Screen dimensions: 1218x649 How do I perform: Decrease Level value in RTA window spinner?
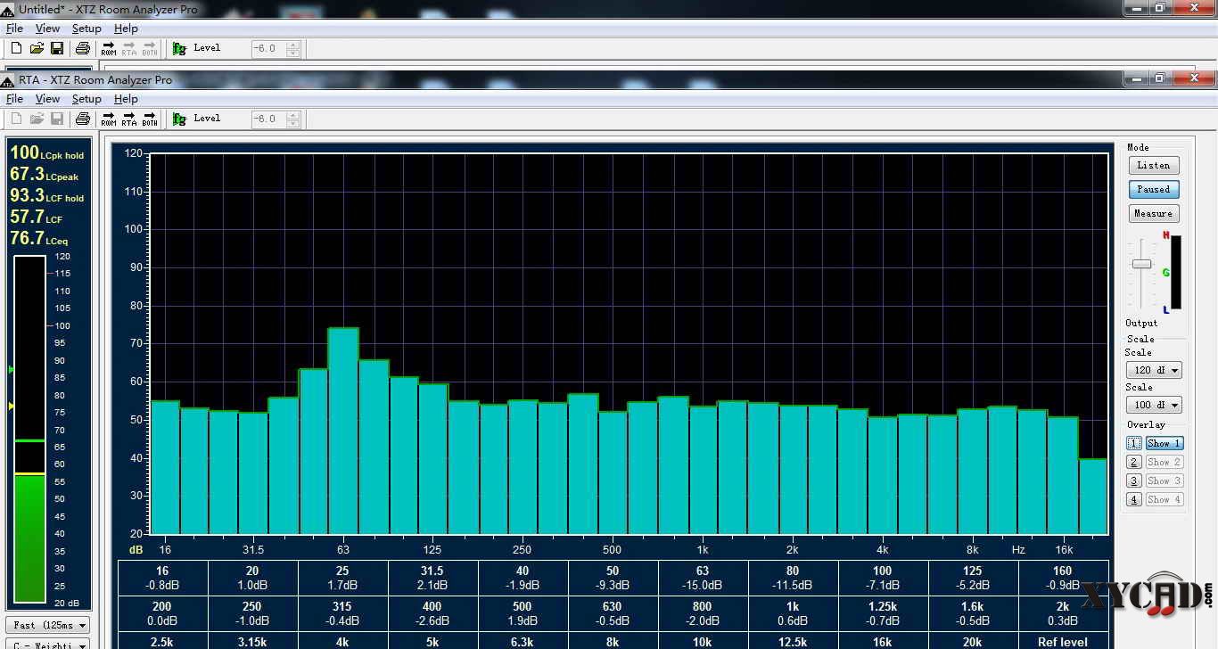tap(292, 123)
